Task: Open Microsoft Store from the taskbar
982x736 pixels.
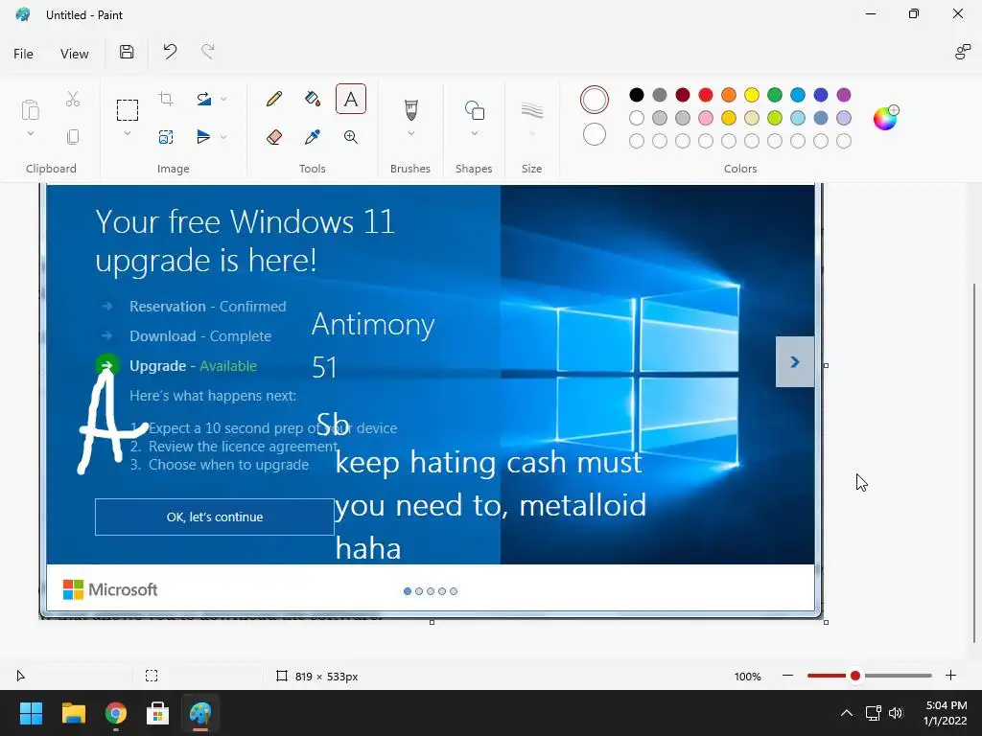Action: click(157, 713)
